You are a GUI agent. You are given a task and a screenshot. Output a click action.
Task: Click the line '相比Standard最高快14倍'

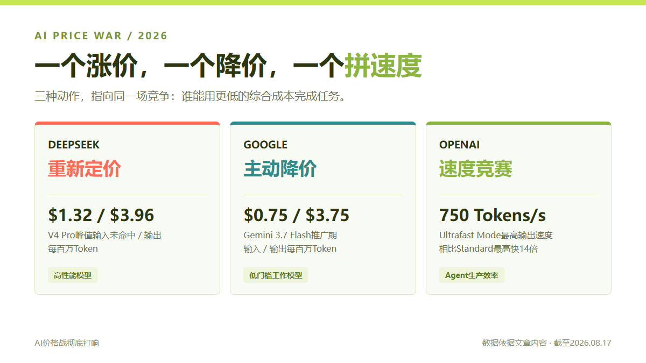[489, 249]
